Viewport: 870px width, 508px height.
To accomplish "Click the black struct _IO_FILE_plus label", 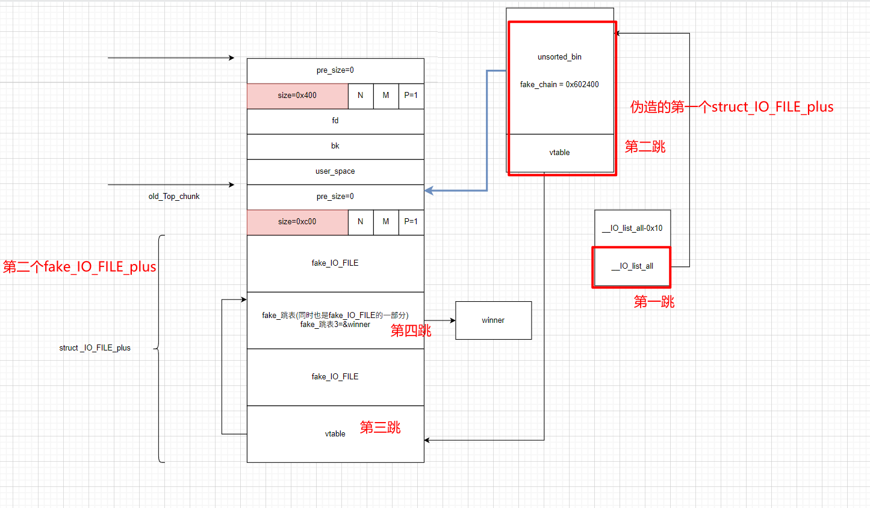I will pos(95,348).
